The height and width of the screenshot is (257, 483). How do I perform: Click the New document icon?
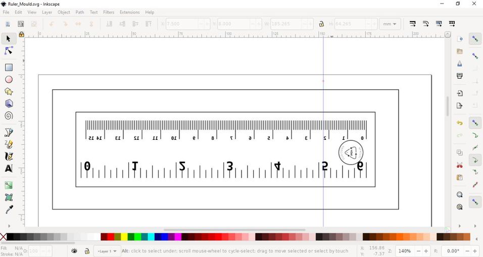(x=460, y=39)
